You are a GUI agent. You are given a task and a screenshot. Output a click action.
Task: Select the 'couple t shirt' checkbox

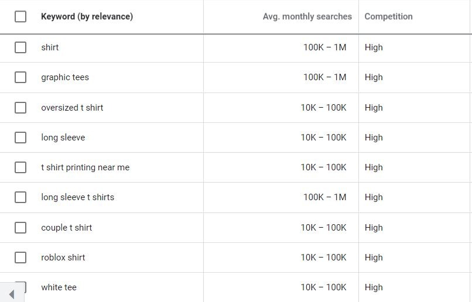tap(20, 228)
